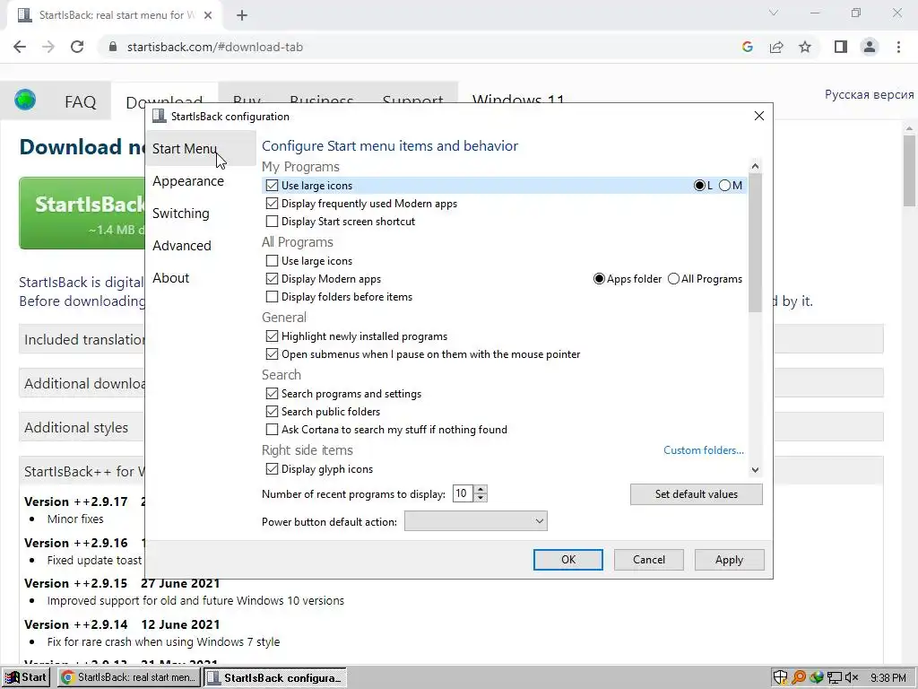Click the web page vertical scrollbar
Viewport: 918px width, 689px height.
(909, 171)
